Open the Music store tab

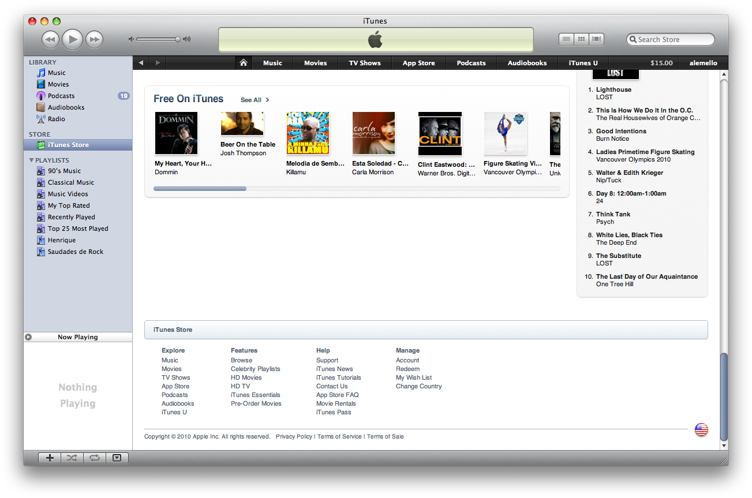[272, 63]
